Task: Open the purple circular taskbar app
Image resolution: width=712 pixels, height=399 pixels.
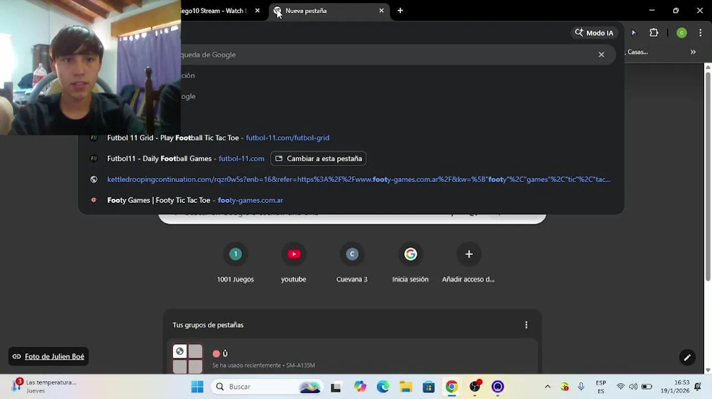Action: [497, 387]
